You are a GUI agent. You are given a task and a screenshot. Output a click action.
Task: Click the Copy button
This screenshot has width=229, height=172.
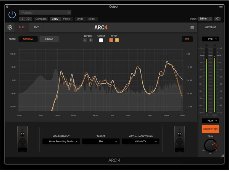(55, 19)
